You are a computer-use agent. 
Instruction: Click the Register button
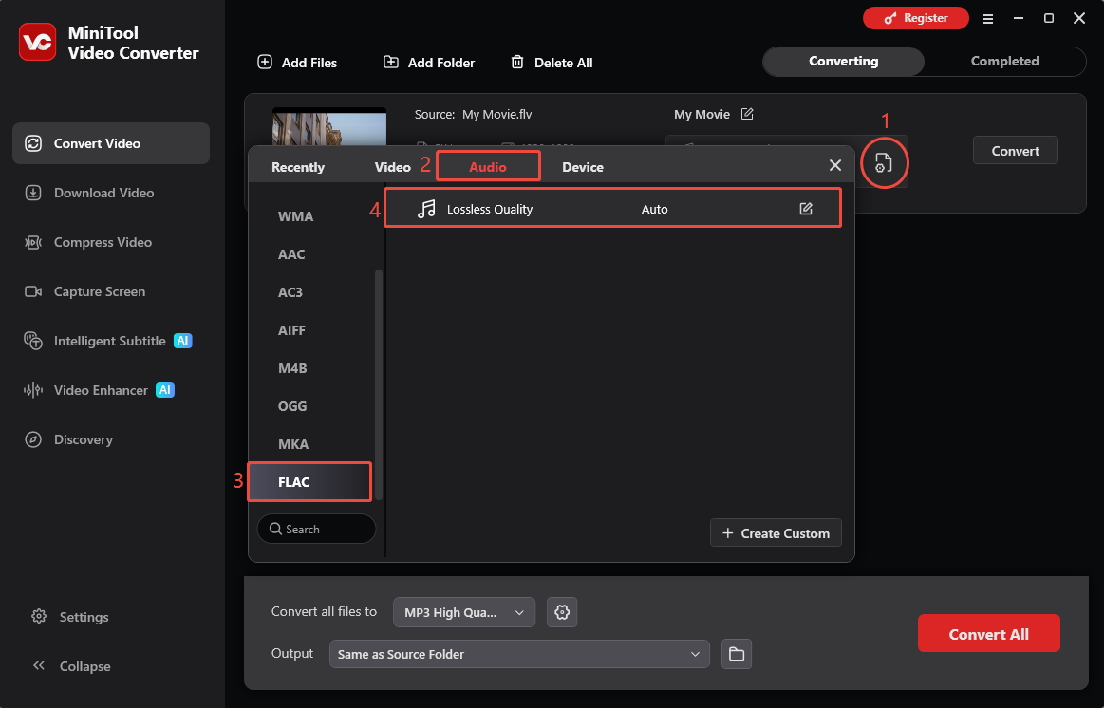coord(915,18)
